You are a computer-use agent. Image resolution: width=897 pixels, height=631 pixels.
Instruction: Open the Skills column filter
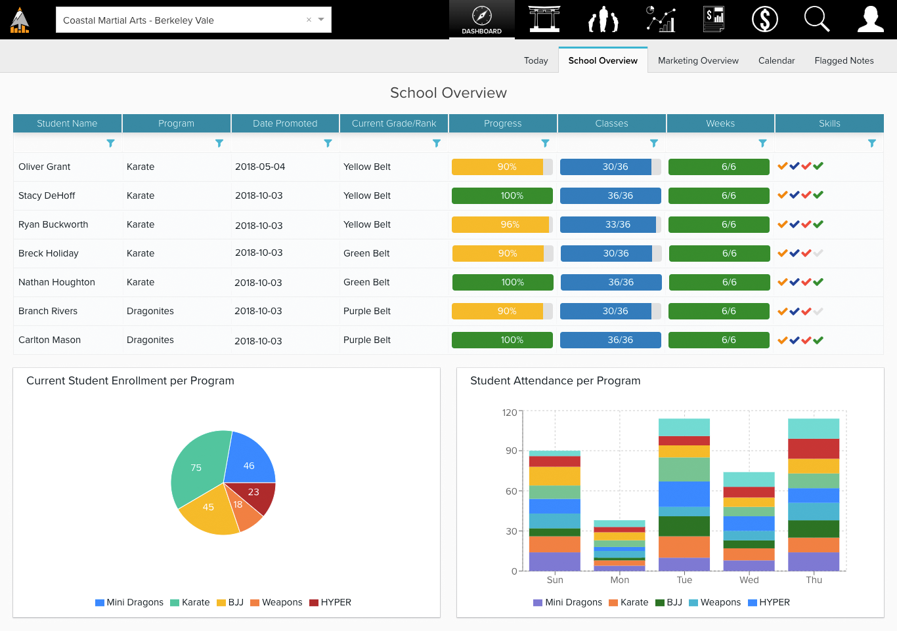[x=871, y=143]
